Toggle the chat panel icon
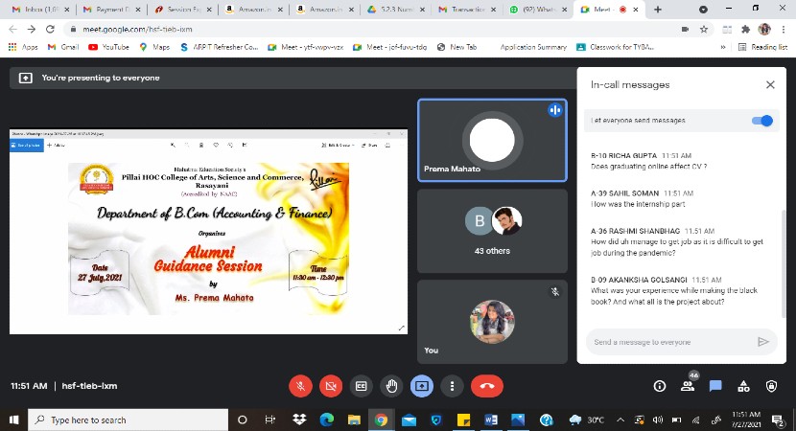 715,386
